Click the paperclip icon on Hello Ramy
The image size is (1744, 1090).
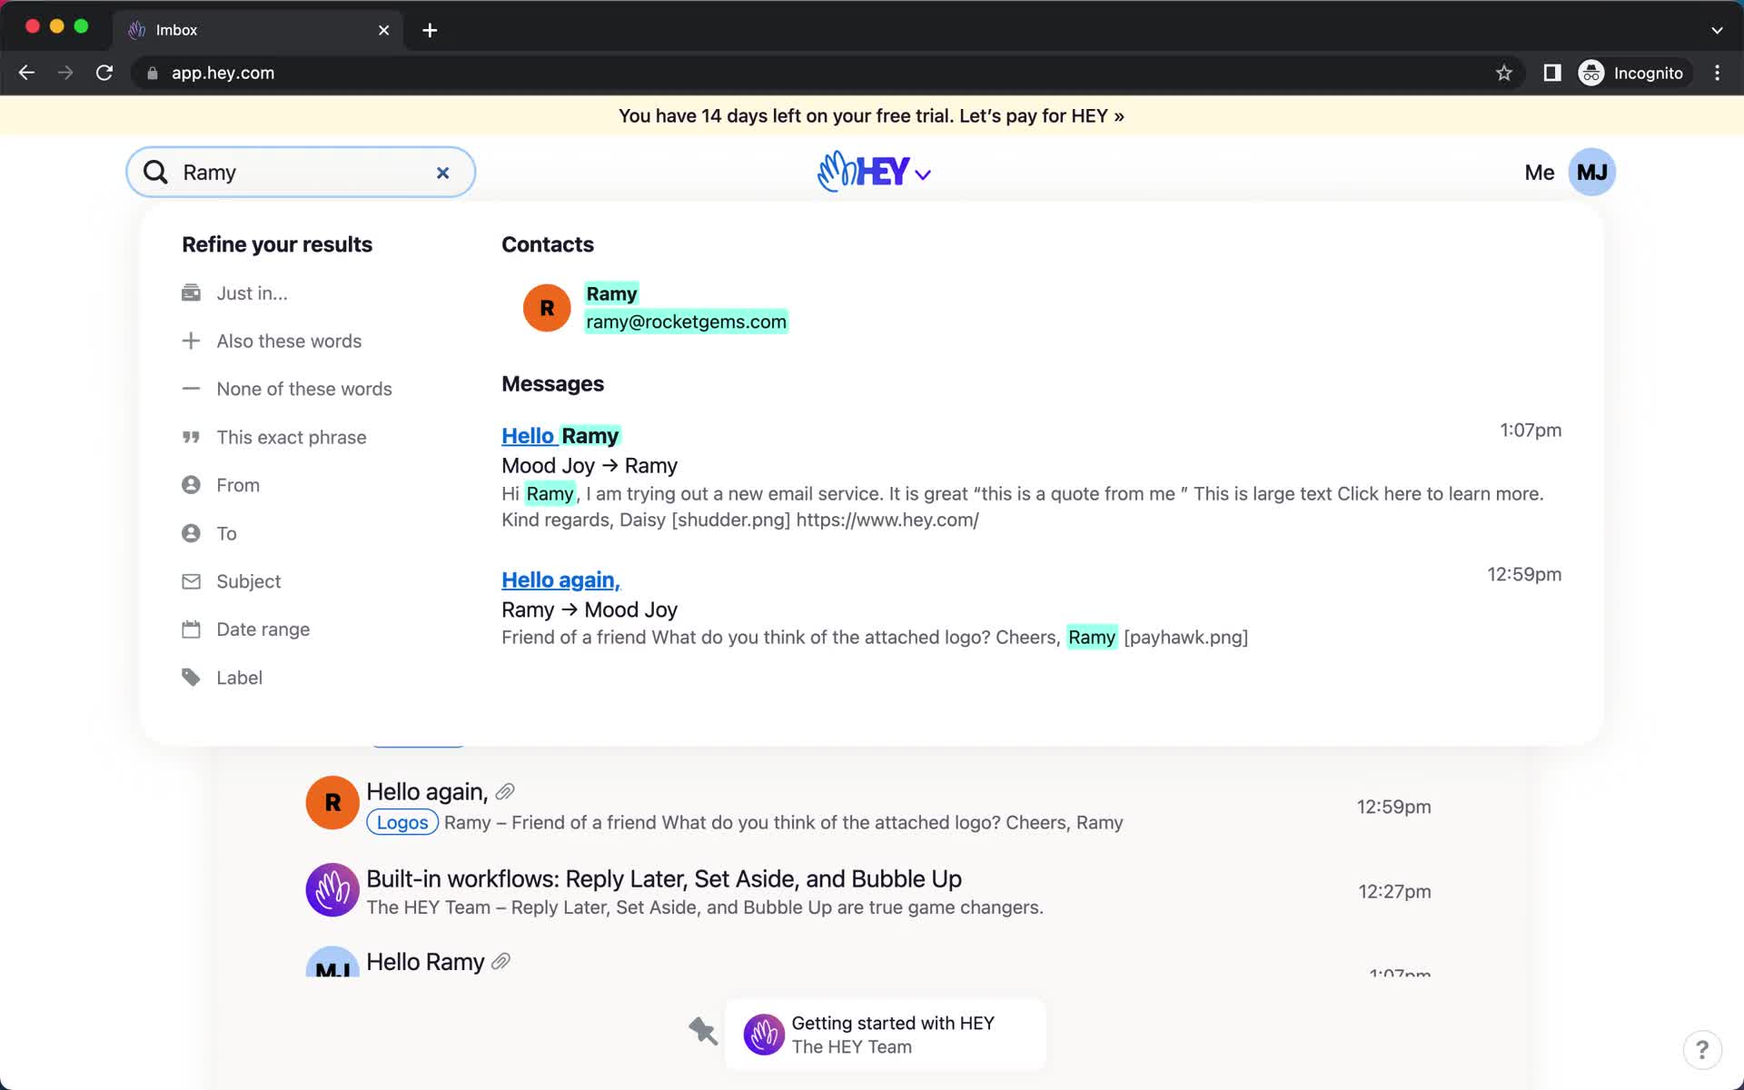[500, 962]
